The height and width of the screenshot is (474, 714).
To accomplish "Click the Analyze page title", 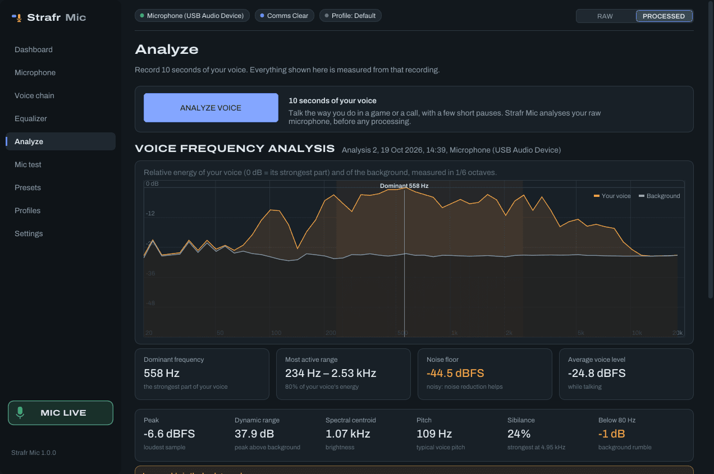I will click(167, 49).
